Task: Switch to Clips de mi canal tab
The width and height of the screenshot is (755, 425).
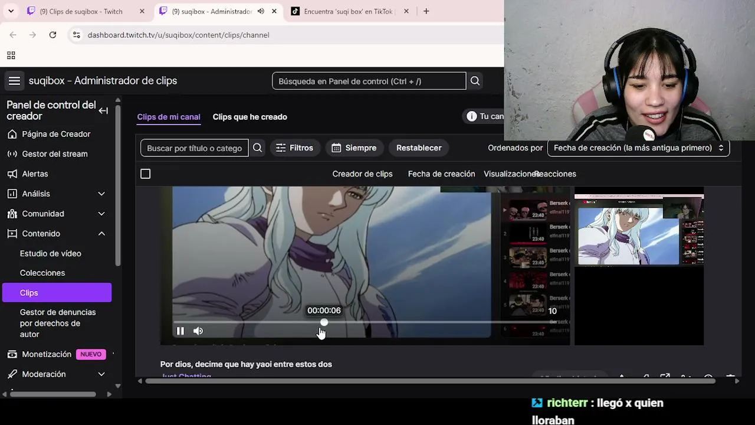Action: [169, 117]
